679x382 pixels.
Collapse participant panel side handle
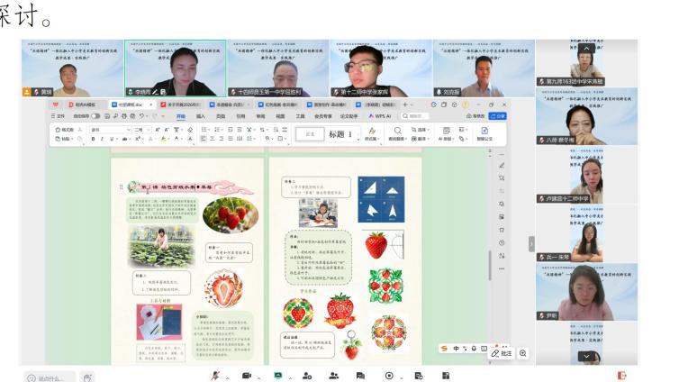click(532, 243)
